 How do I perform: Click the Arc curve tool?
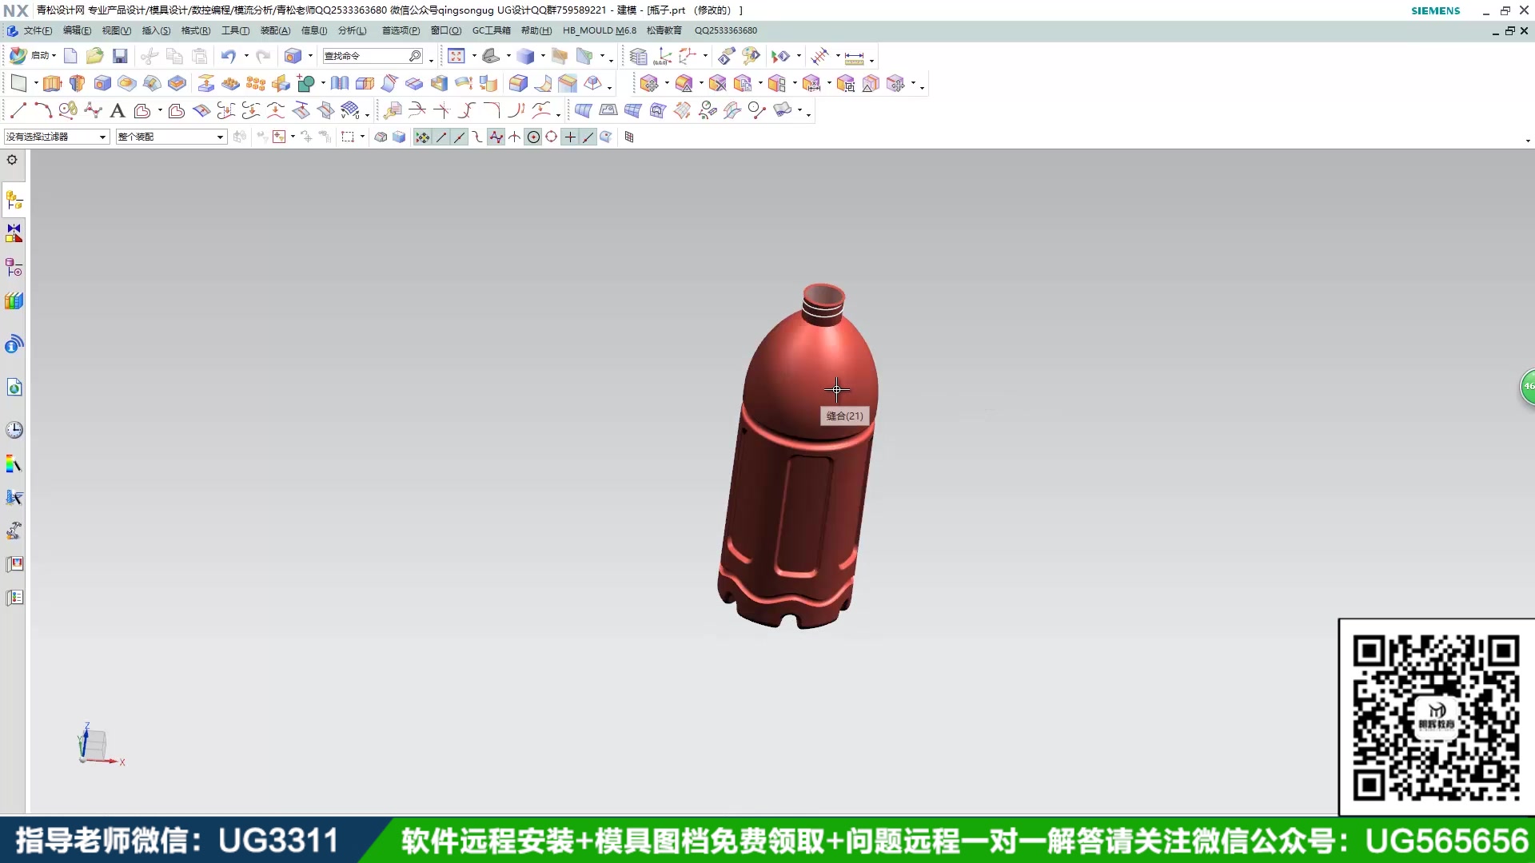pyautogui.click(x=43, y=110)
